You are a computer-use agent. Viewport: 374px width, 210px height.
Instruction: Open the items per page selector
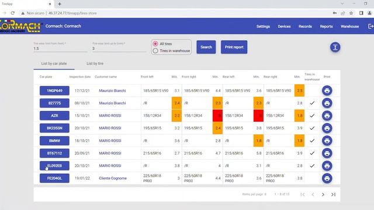254,194
